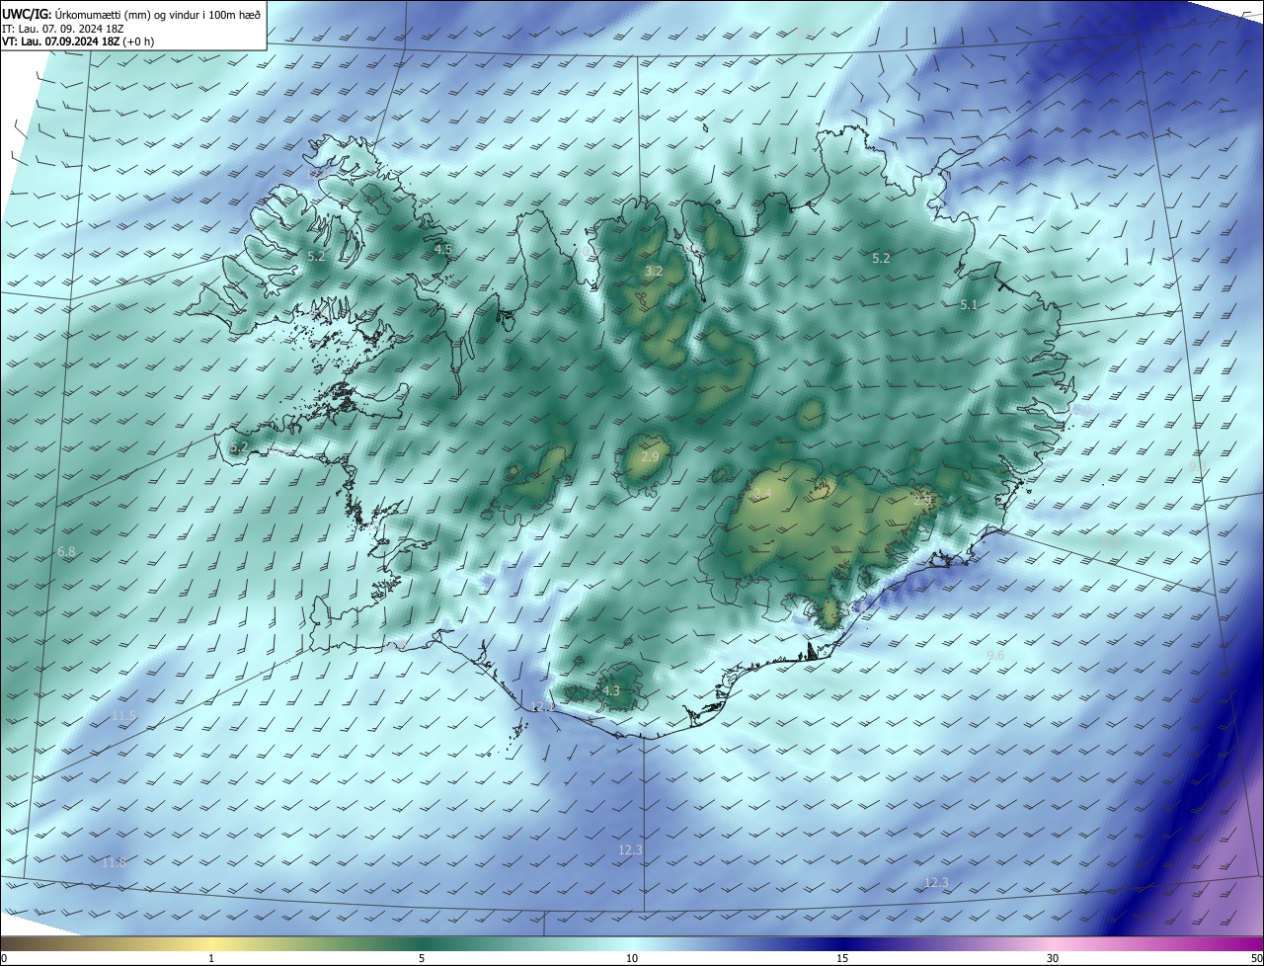Click the "0" tick on the color scale
The width and height of the screenshot is (1264, 966).
3,959
